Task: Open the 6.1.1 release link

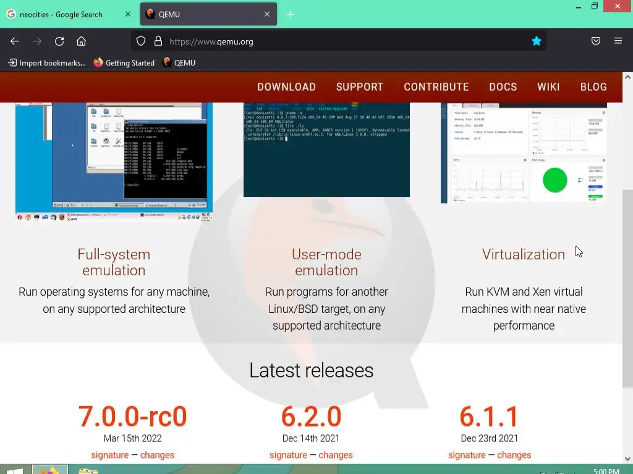Action: tap(490, 417)
